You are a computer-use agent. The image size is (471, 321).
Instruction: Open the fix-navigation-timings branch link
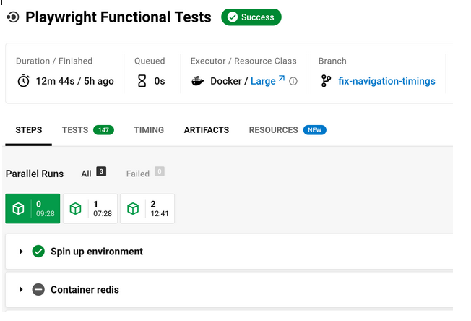pyautogui.click(x=386, y=81)
